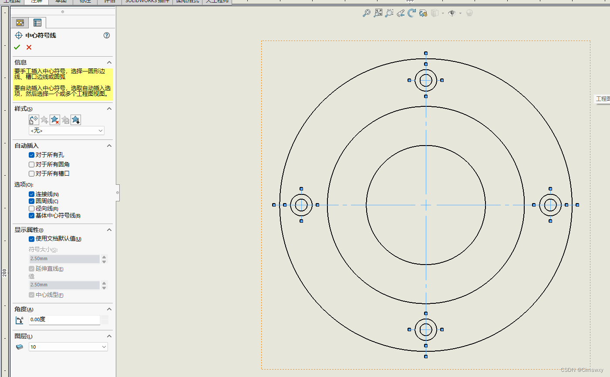The width and height of the screenshot is (610, 377).
Task: Click the Hide/Show Items eye icon
Action: pos(452,13)
